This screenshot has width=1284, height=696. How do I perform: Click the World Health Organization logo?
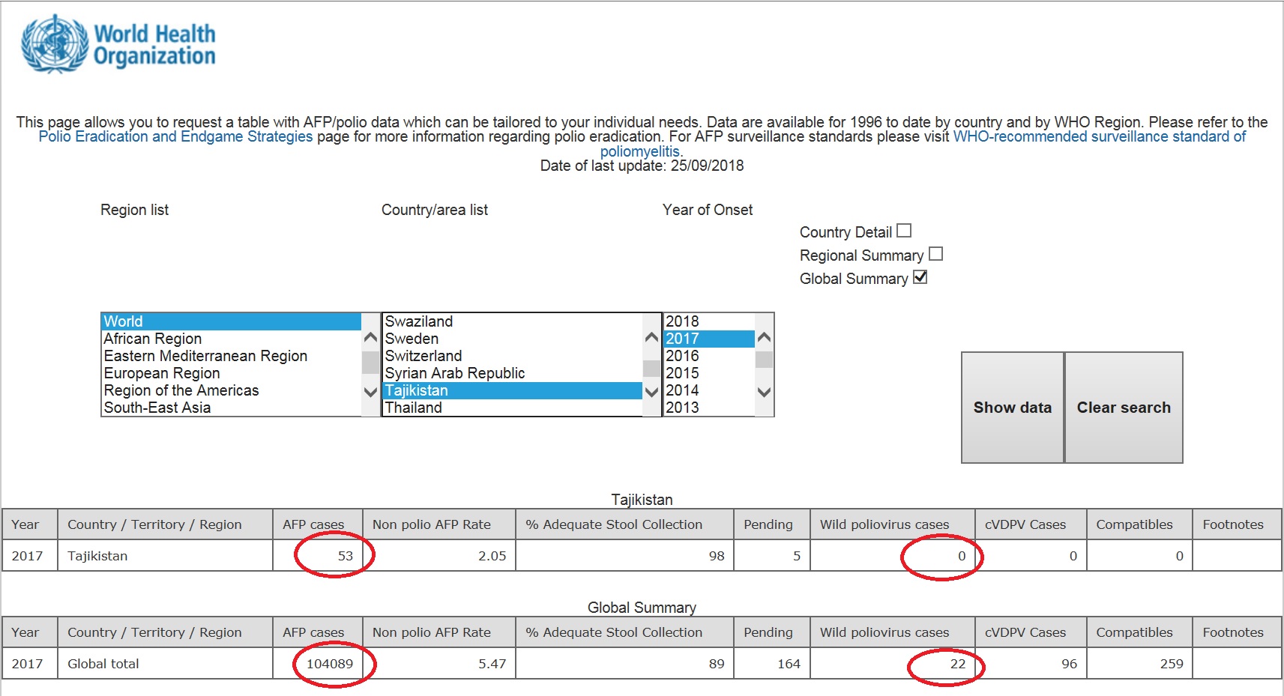pos(118,44)
